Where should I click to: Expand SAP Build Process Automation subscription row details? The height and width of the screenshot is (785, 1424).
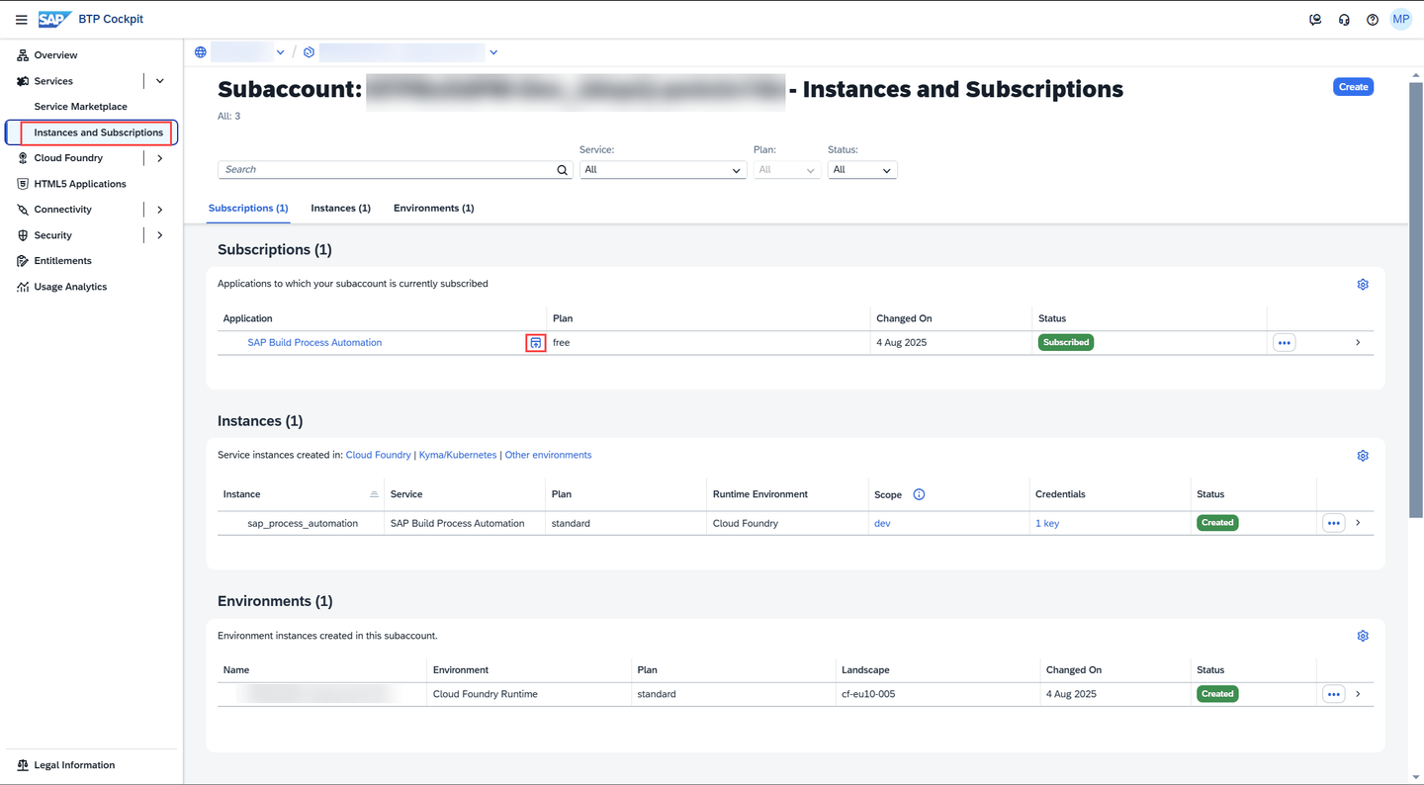(1358, 343)
